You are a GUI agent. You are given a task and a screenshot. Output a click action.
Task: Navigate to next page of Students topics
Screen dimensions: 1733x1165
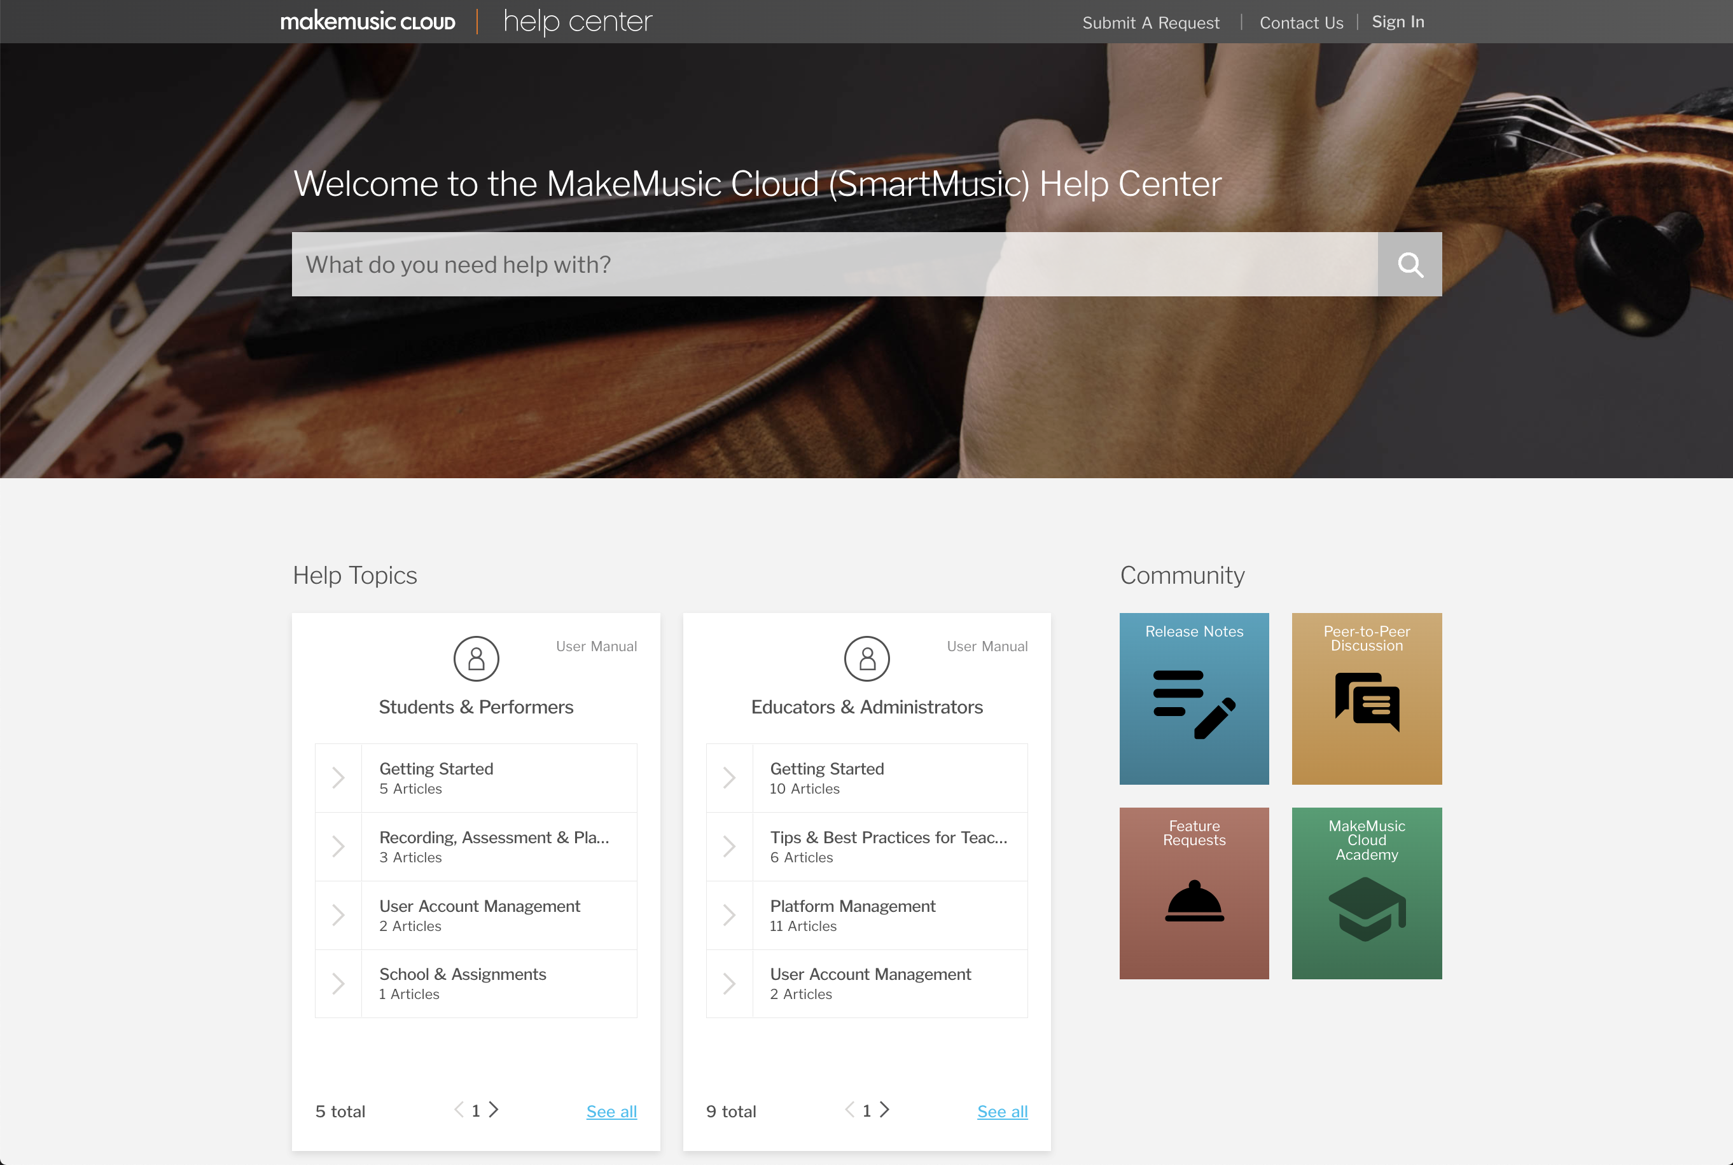pyautogui.click(x=496, y=1110)
